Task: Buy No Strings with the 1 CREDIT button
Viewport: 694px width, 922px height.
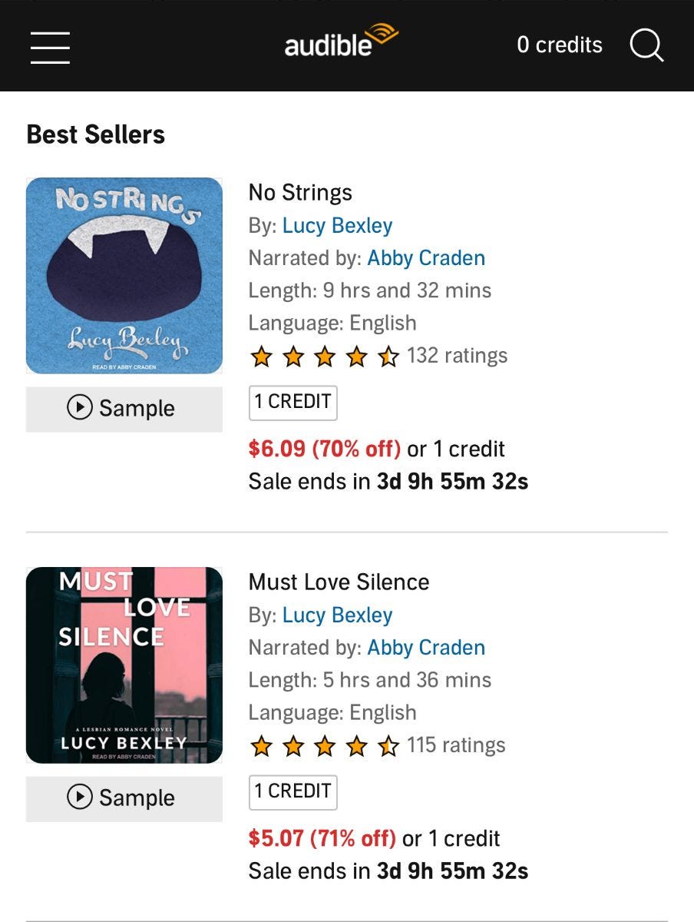Action: pos(292,402)
